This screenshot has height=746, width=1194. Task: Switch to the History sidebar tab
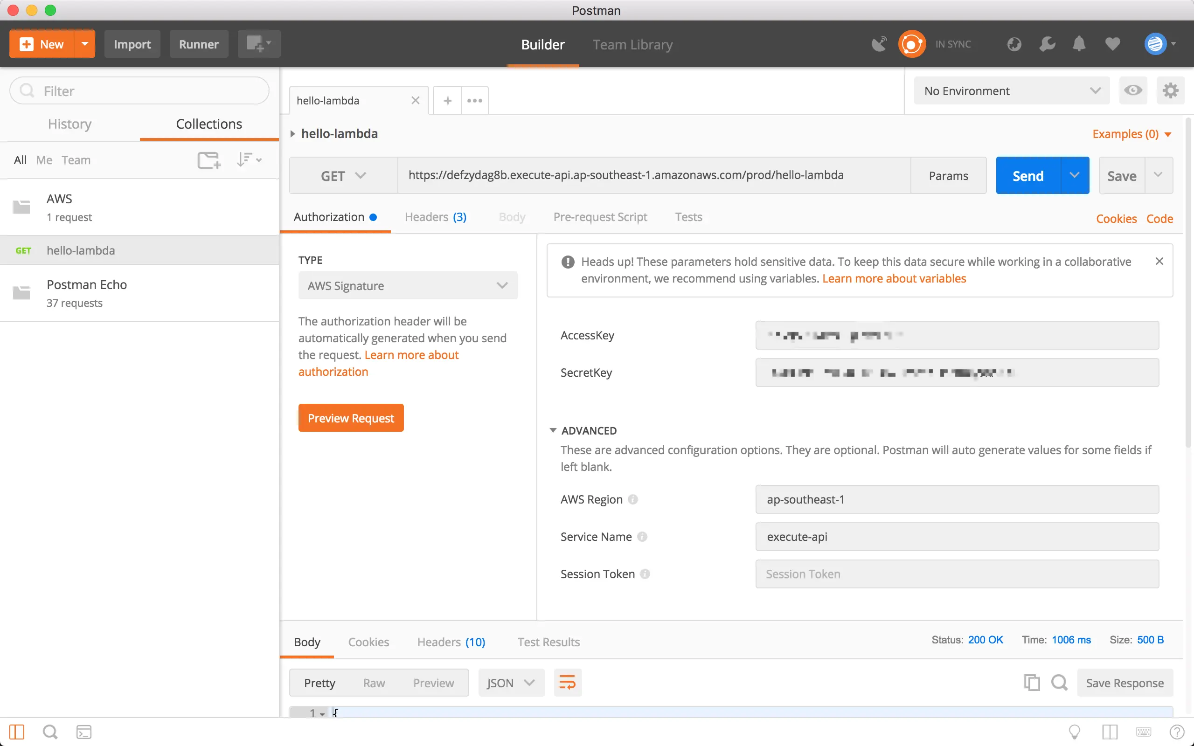[69, 124]
